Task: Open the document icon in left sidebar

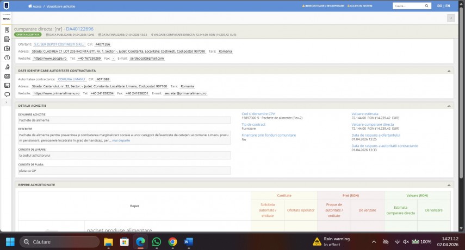Action: click(7, 29)
